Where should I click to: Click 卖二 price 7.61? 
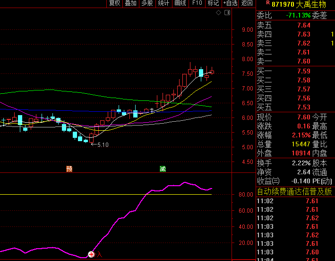(304, 52)
